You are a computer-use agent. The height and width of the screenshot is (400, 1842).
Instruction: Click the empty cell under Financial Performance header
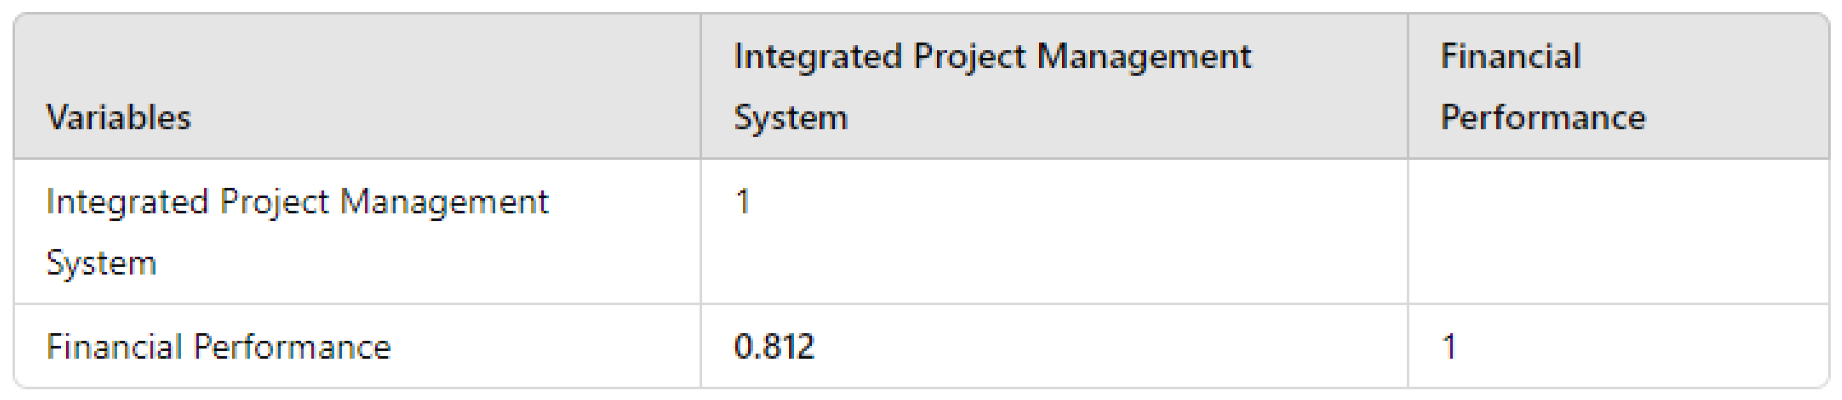click(x=1618, y=231)
